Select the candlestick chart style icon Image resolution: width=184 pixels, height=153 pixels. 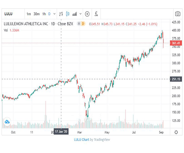[x=68, y=14]
